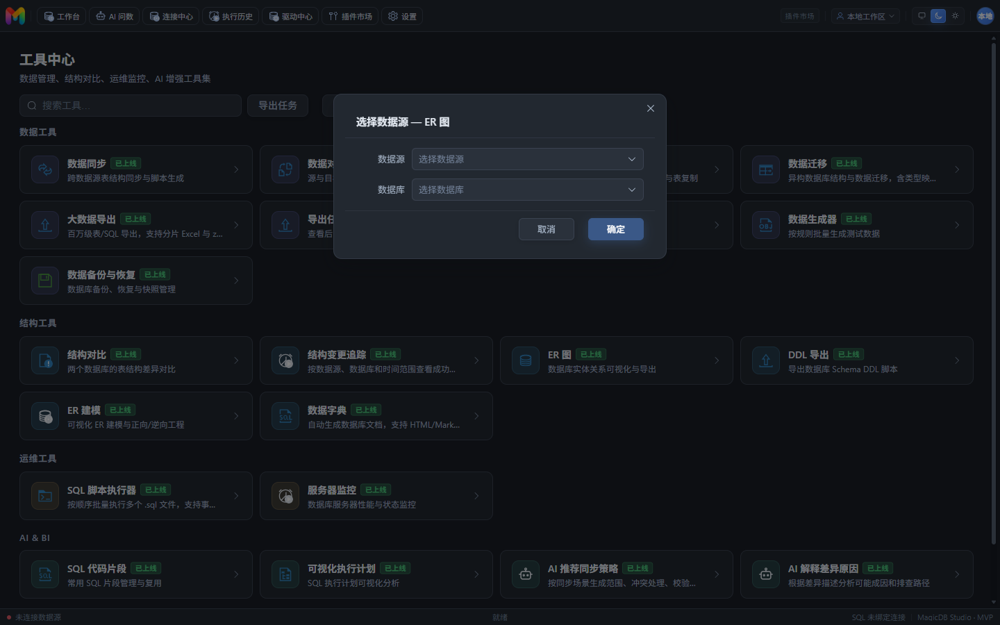Go to 连接中心 in top navigation
Screen dimensions: 1000x625
click(x=171, y=16)
